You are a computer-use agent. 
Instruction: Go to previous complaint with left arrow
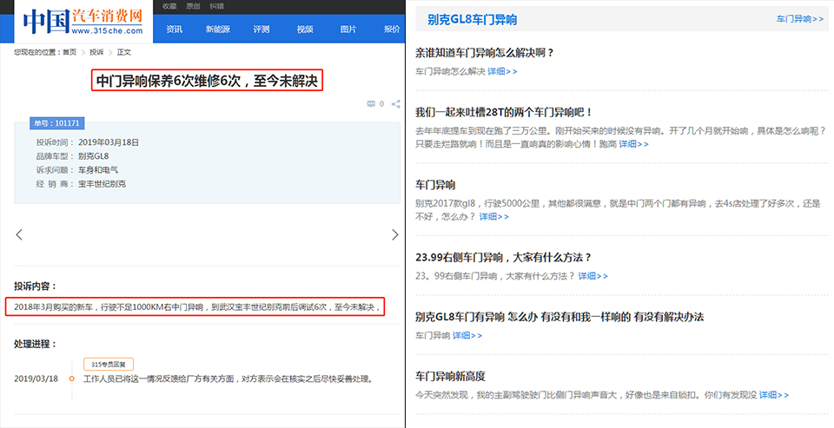[19, 234]
